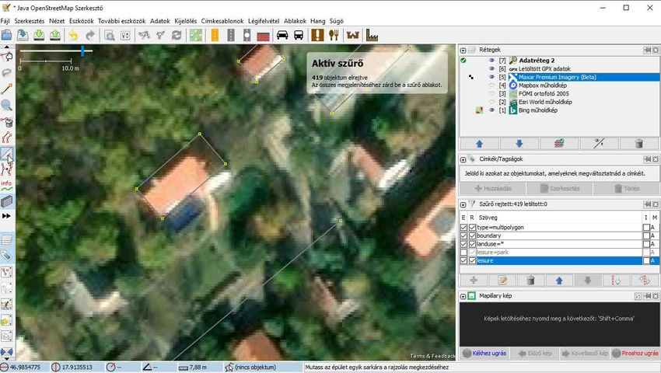
Task: Select the FÖMI ortofotó 2005 layer row
Action: 559,93
